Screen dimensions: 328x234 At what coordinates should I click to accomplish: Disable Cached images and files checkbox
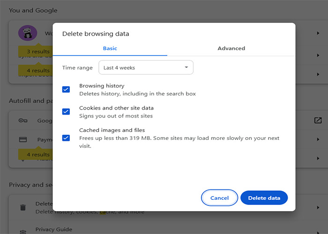point(66,138)
